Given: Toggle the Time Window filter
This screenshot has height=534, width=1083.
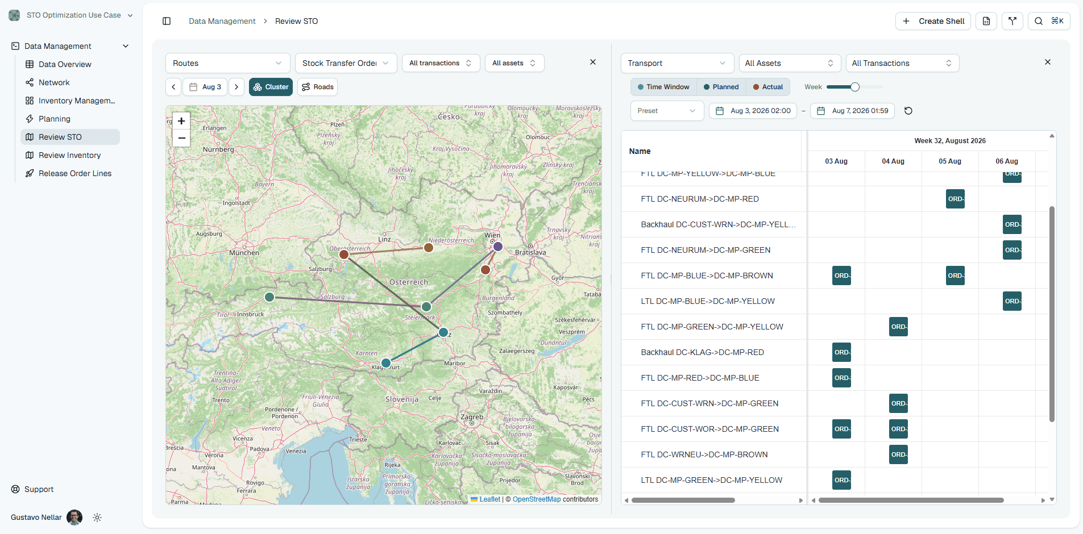Looking at the screenshot, I should [663, 87].
